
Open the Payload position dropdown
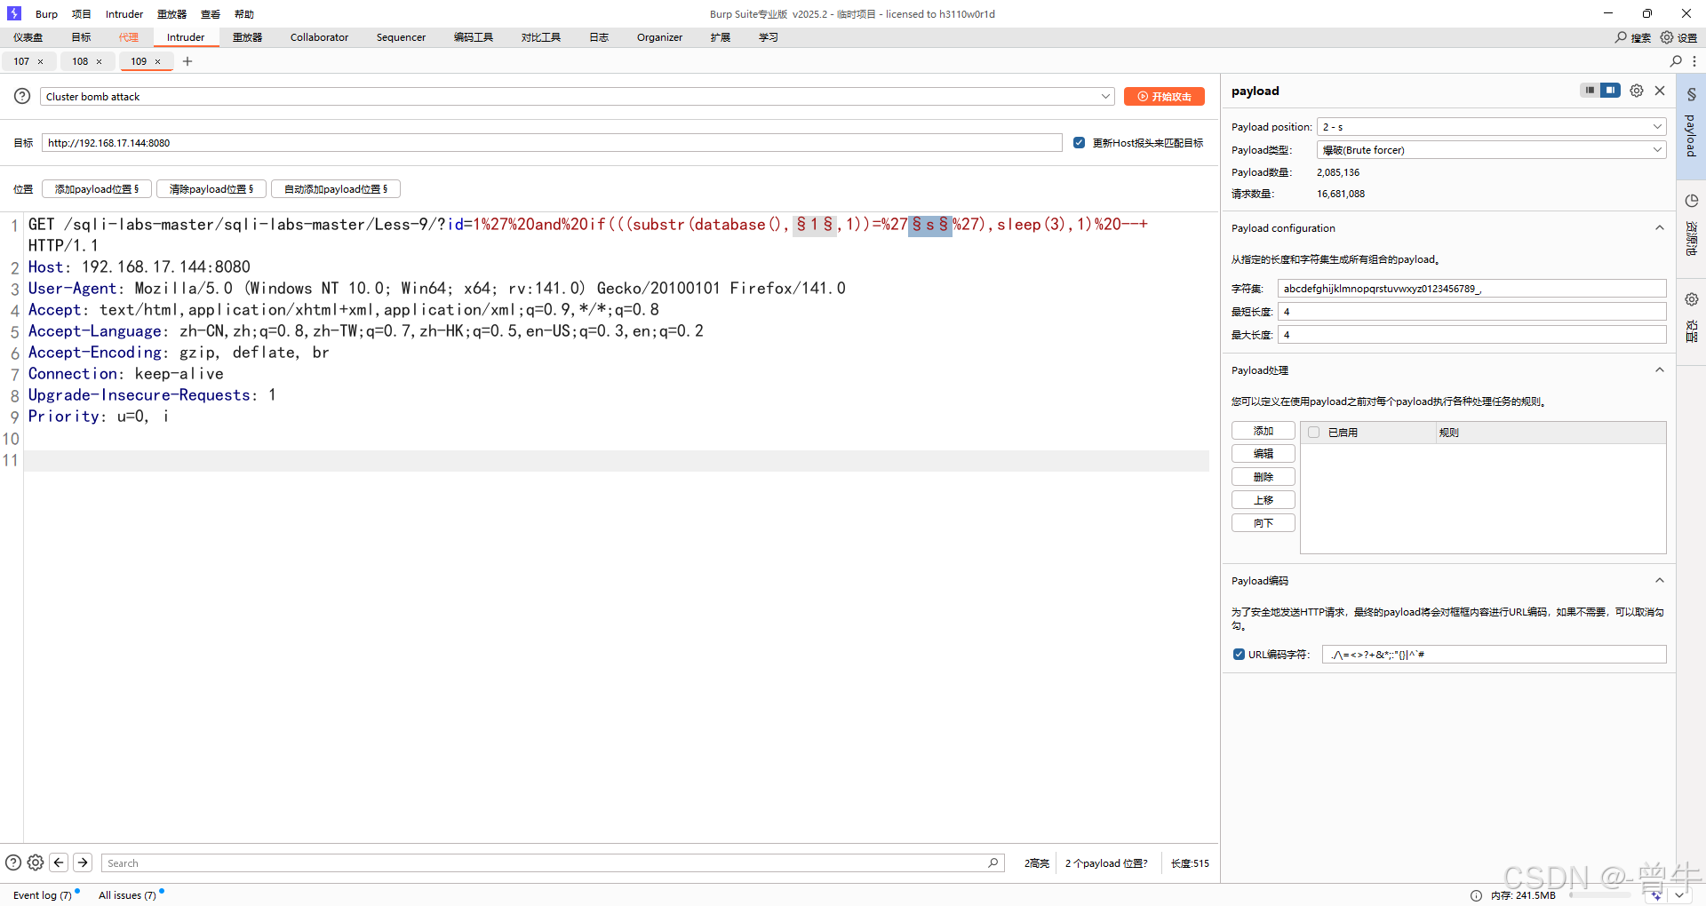click(1491, 127)
